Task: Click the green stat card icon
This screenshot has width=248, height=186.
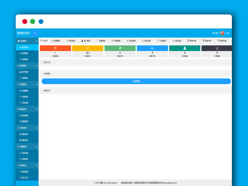Action: coord(120,48)
